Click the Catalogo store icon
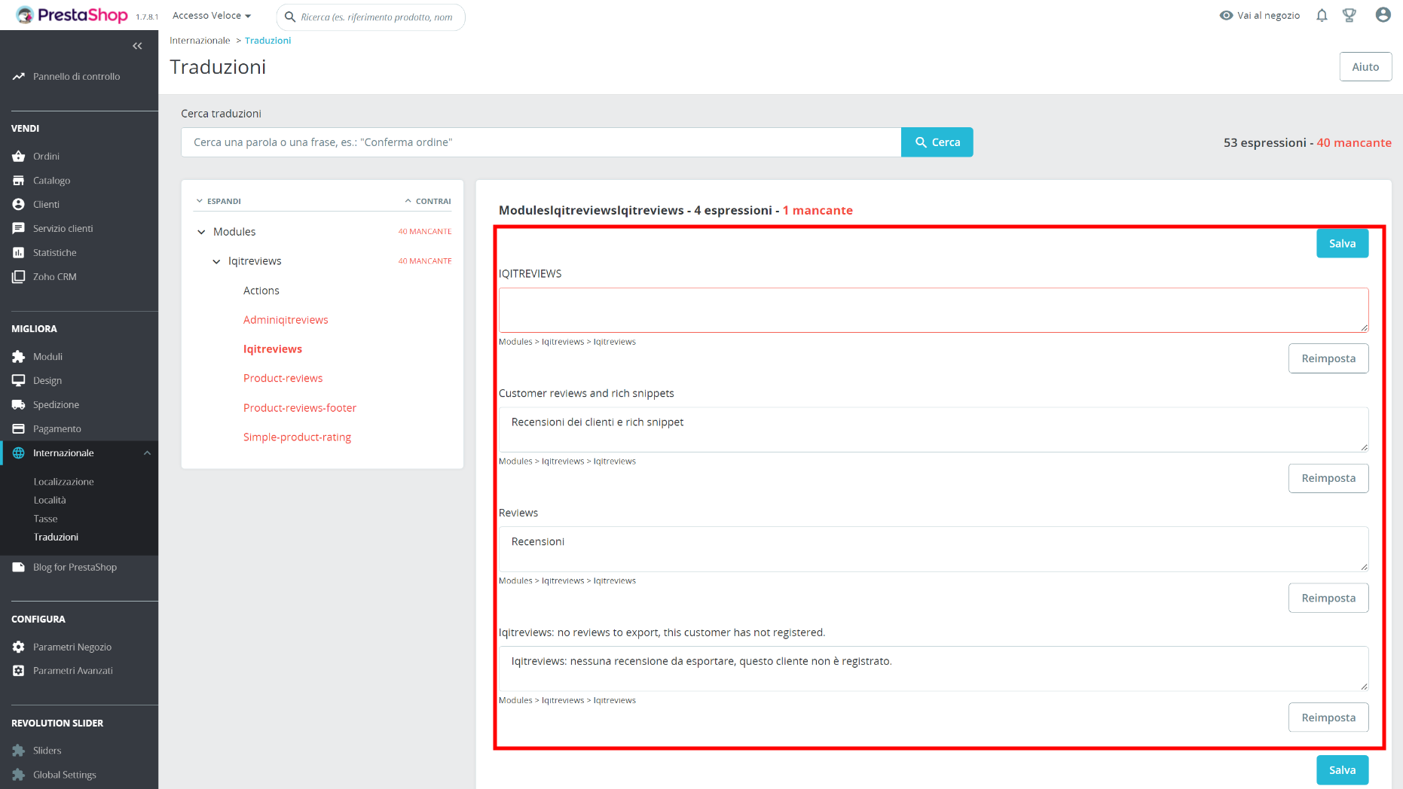Viewport: 1403px width, 789px height. tap(19, 181)
